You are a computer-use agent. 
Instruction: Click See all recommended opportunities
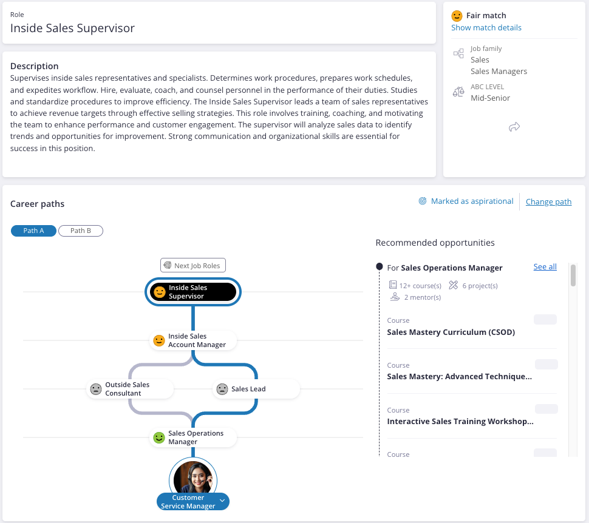pos(545,267)
